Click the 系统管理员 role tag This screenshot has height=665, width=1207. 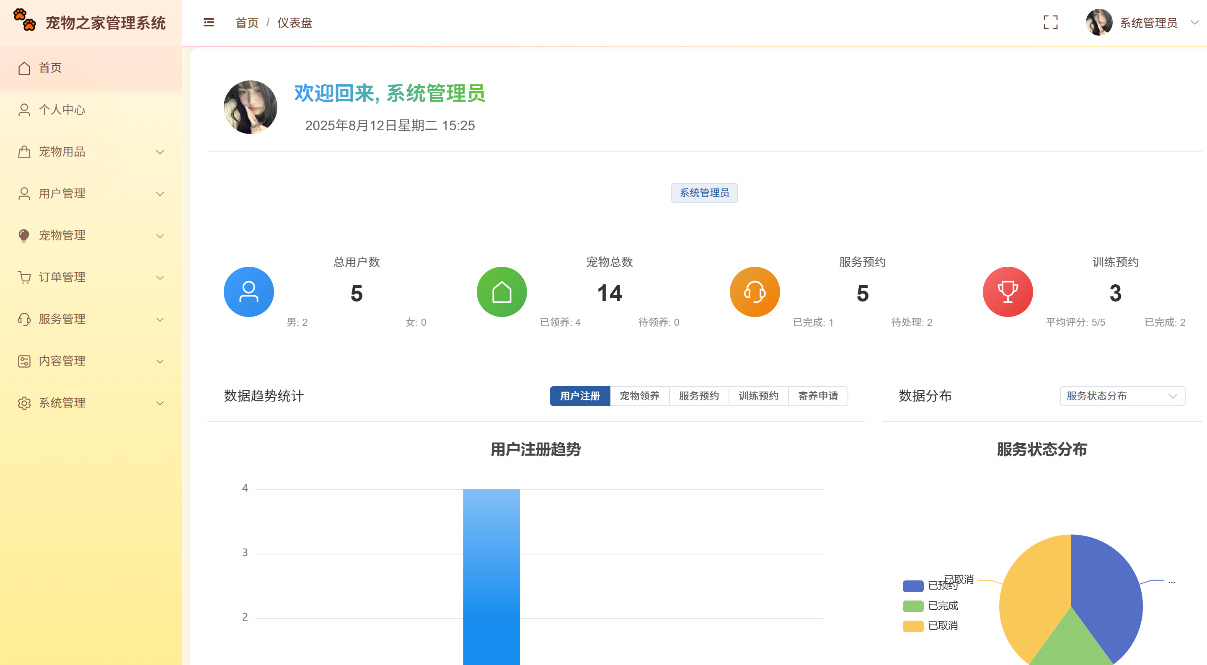(x=705, y=193)
